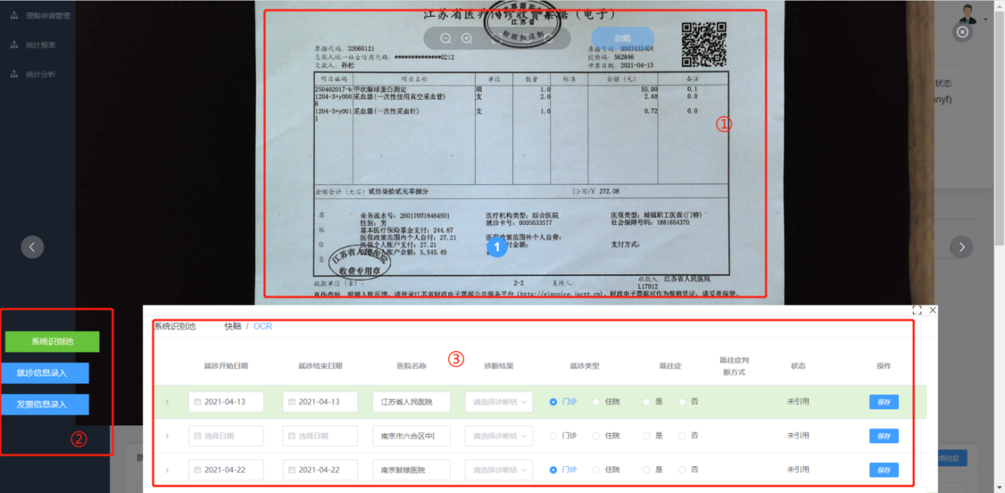Click the 诊断结果 column header
The image size is (1005, 493).
coord(499,366)
